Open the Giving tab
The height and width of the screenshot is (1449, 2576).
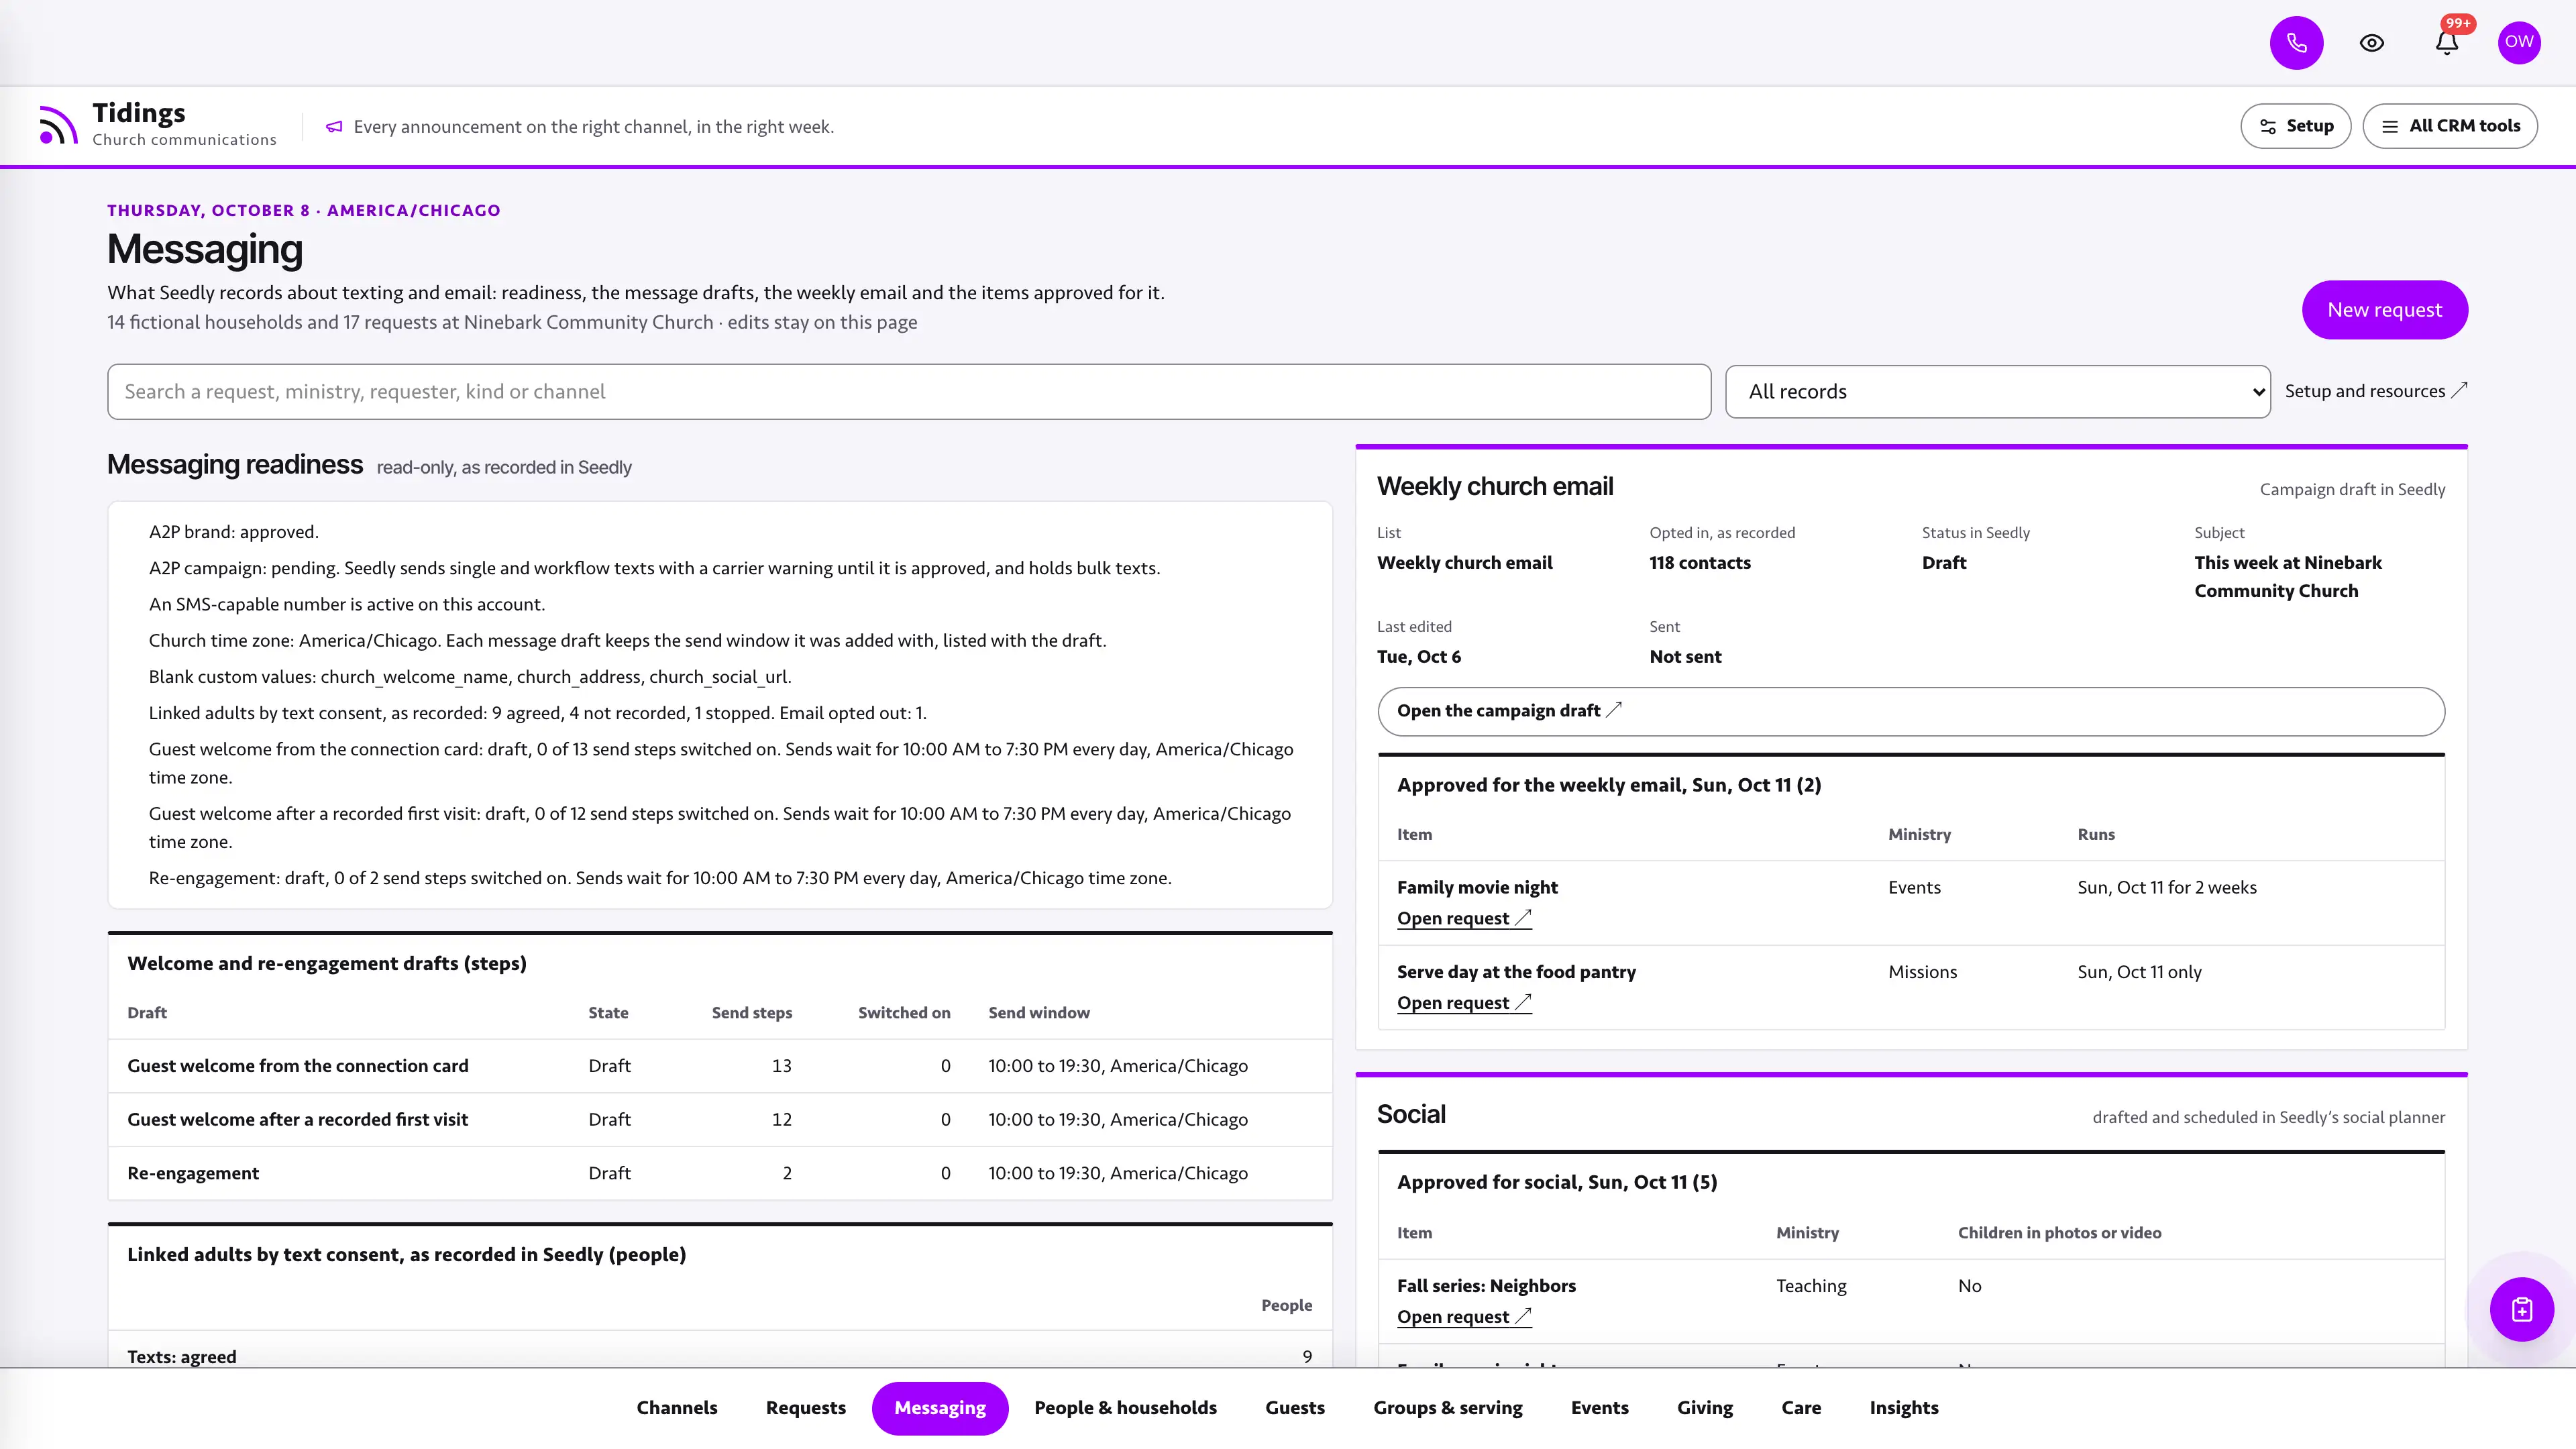[x=1704, y=1408]
